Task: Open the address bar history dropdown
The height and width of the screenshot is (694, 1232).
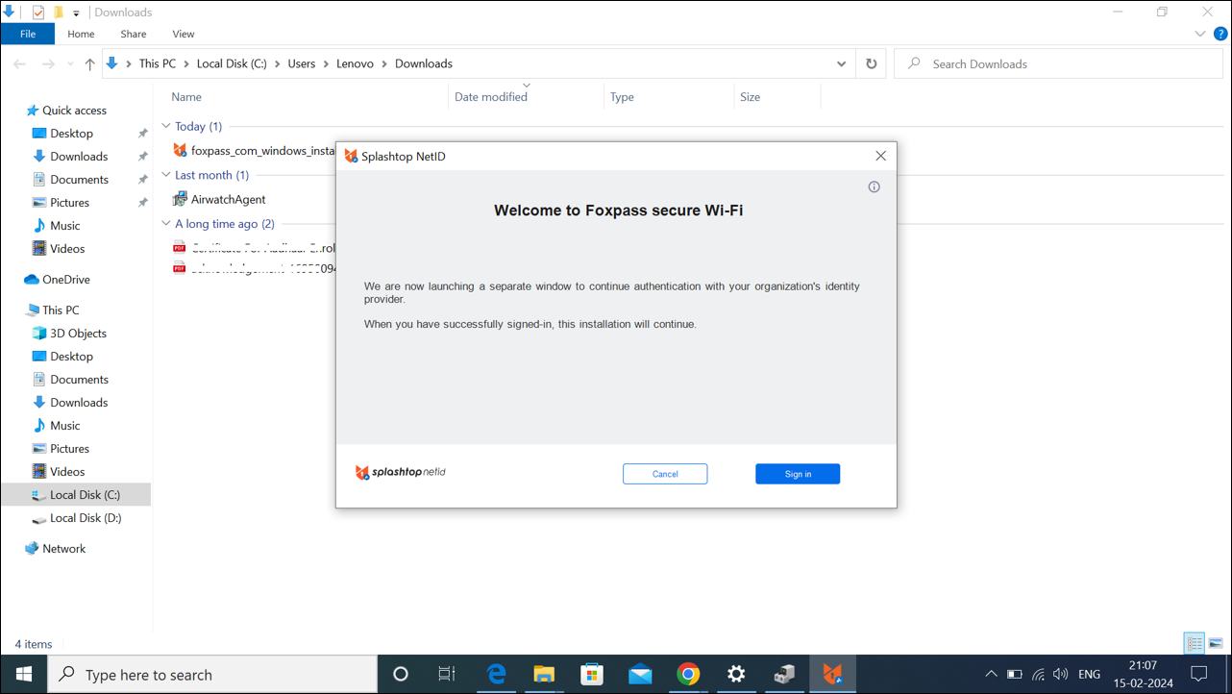Action: 841,63
